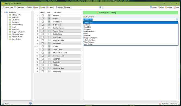Screen dimensions: 181x106
Task: Click the About icon in the toolbar
Action: tap(166, 7)
